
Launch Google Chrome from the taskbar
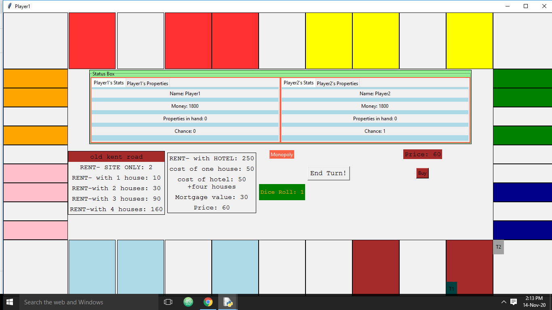point(208,302)
